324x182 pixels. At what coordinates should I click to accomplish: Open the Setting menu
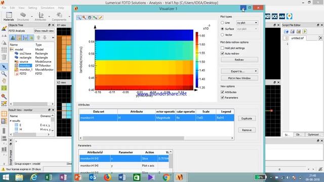(32, 8)
